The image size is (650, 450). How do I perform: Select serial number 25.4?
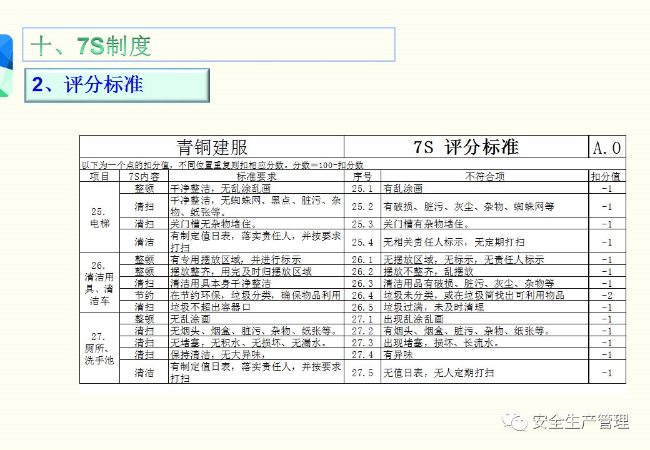[x=362, y=242]
